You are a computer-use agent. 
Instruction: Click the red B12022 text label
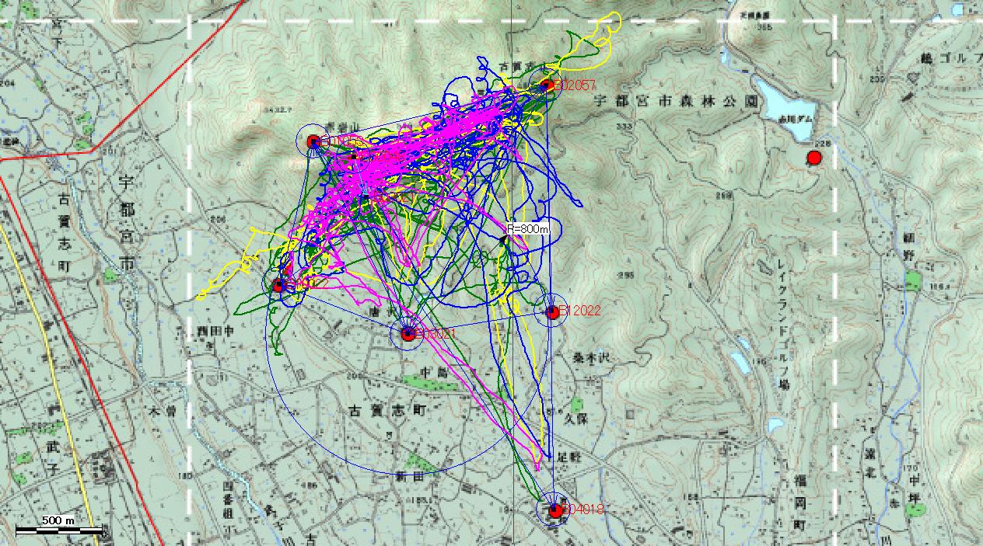click(579, 311)
